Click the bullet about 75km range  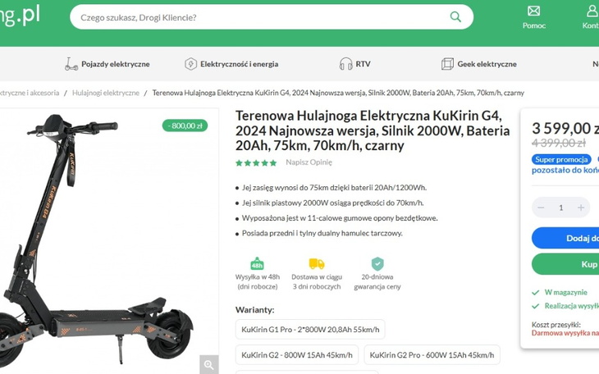pyautogui.click(x=334, y=188)
